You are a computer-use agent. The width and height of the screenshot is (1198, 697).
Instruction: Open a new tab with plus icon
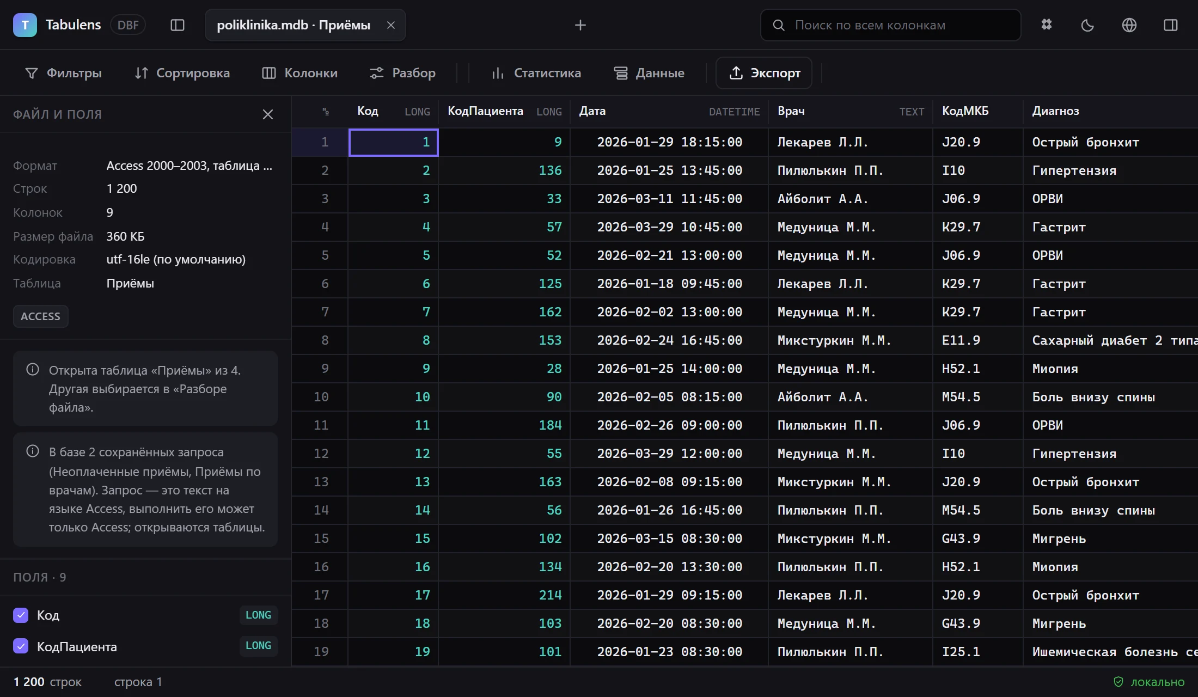(580, 25)
